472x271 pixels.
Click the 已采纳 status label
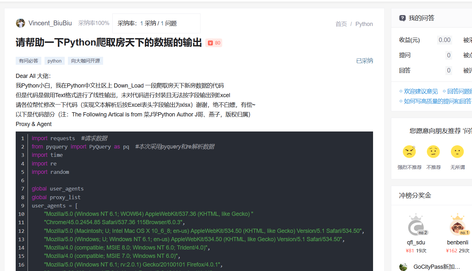pos(364,61)
